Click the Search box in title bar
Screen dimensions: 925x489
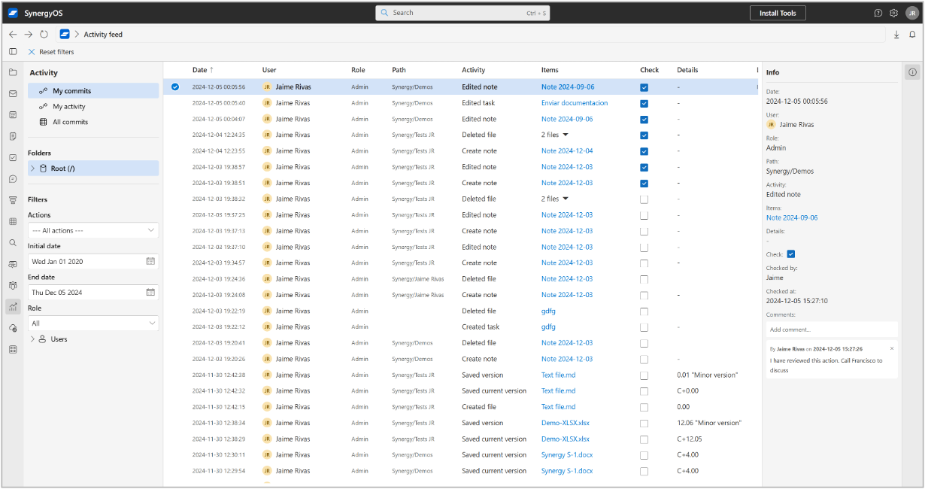(x=464, y=13)
